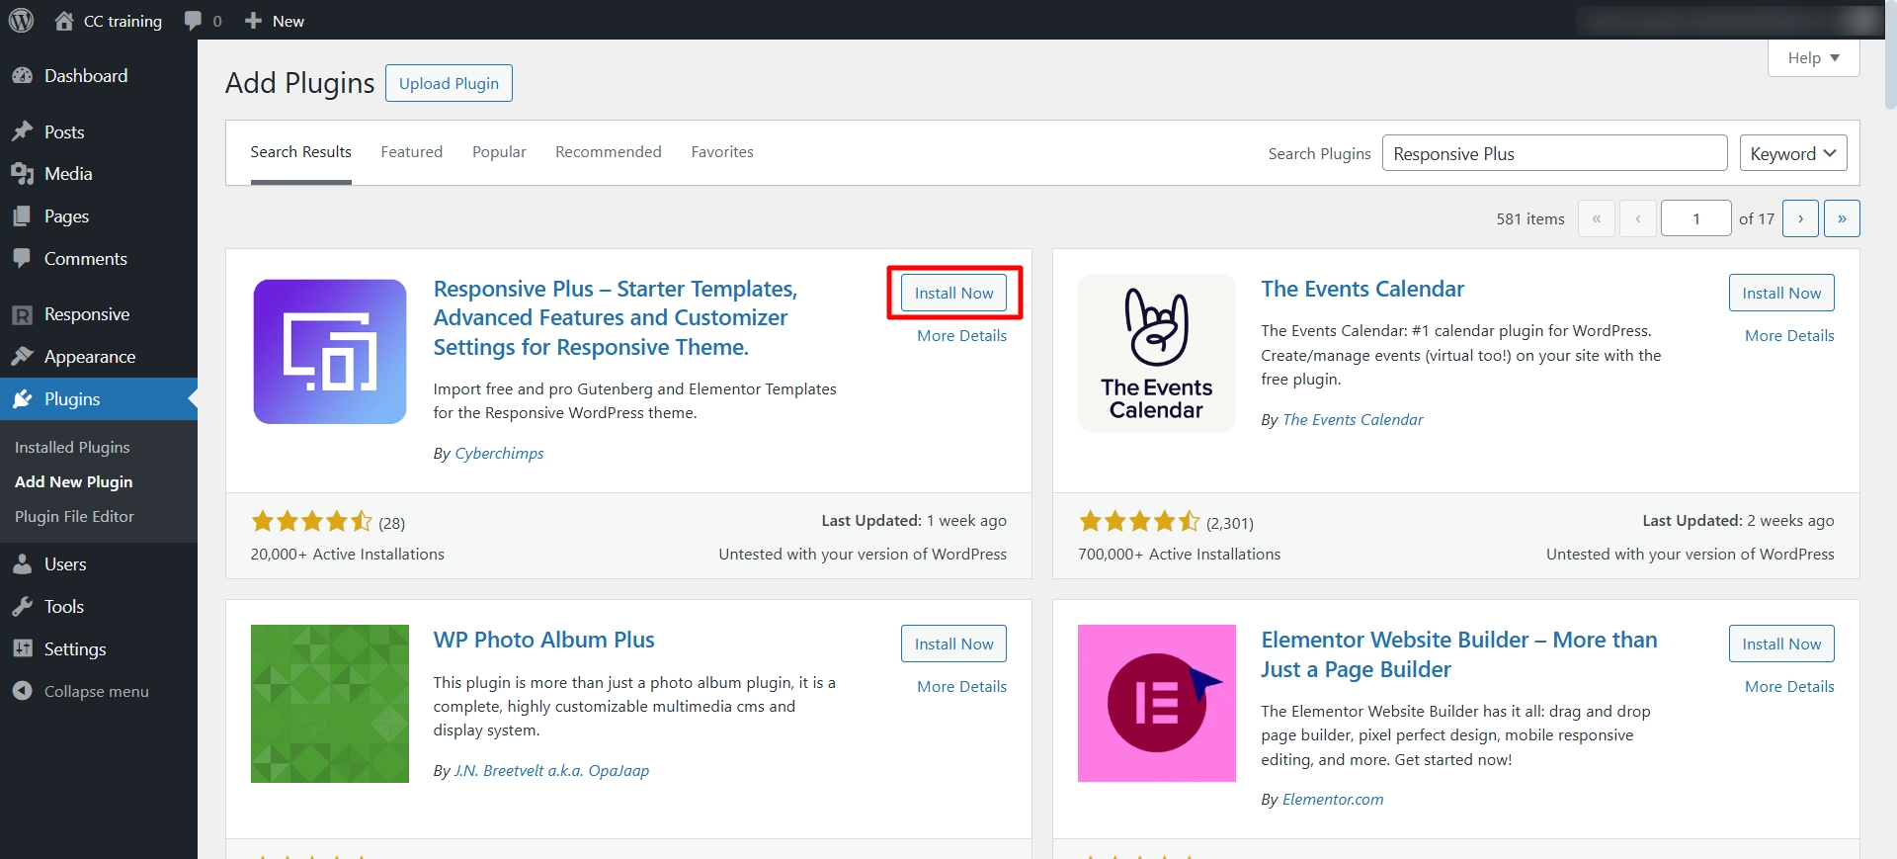
Task: Install WP Photo Album Plus plugin
Action: pyautogui.click(x=953, y=644)
